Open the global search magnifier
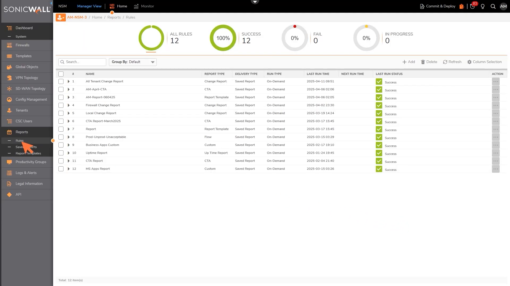This screenshot has width=510, height=286. [493, 6]
